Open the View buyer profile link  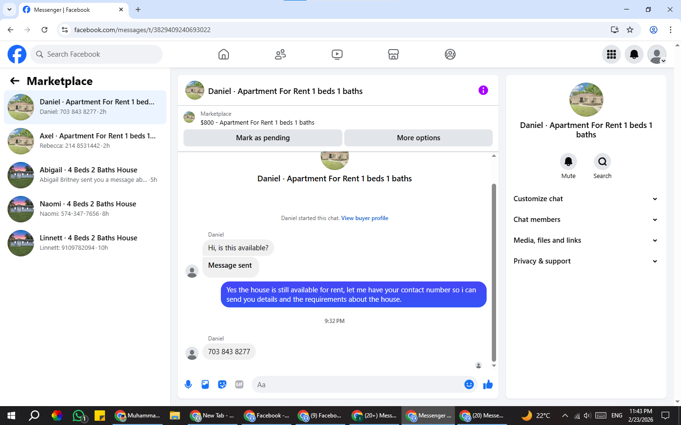point(365,218)
